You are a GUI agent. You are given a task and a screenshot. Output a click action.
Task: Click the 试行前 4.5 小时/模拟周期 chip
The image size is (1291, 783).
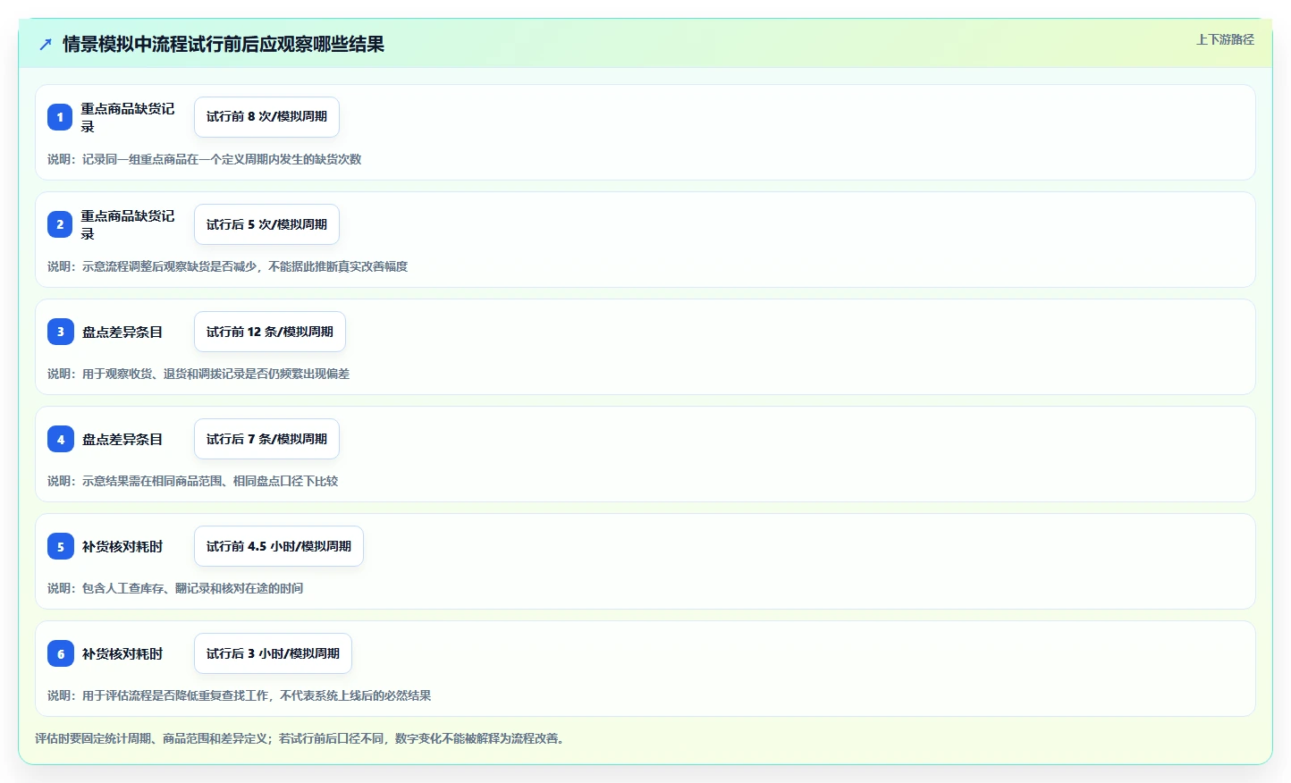279,546
